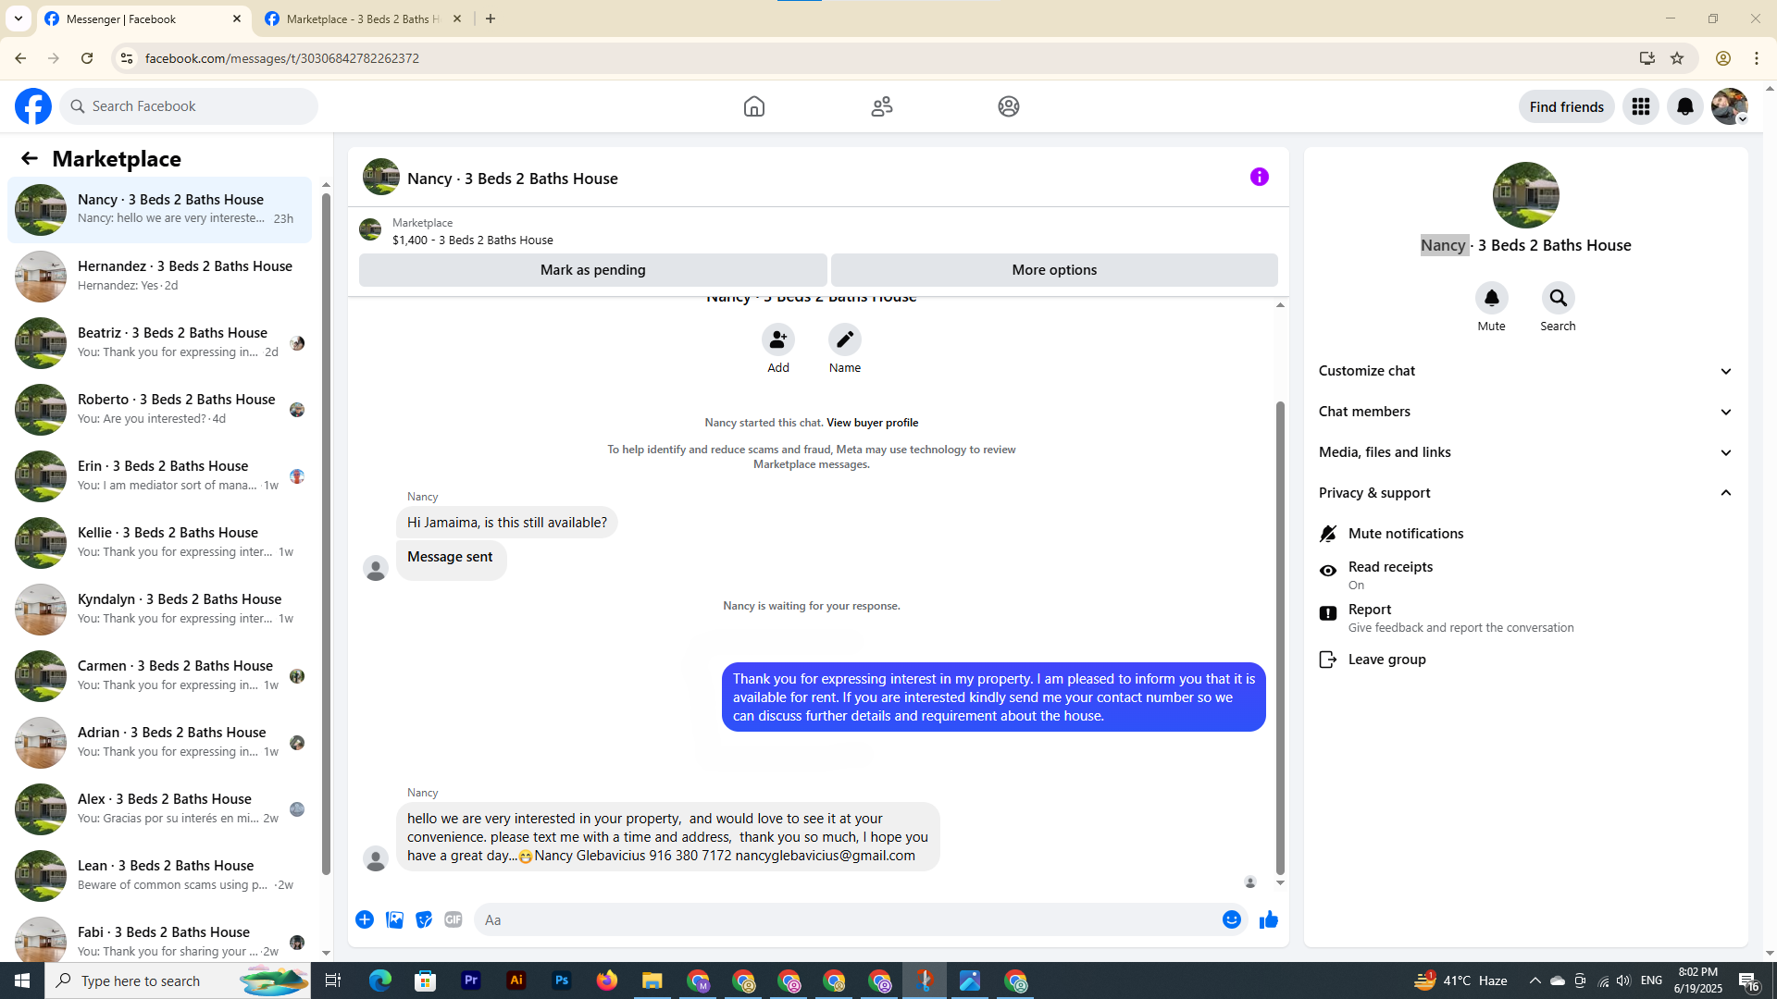This screenshot has width=1777, height=999.
Task: Click Find friends button
Action: 1566,106
